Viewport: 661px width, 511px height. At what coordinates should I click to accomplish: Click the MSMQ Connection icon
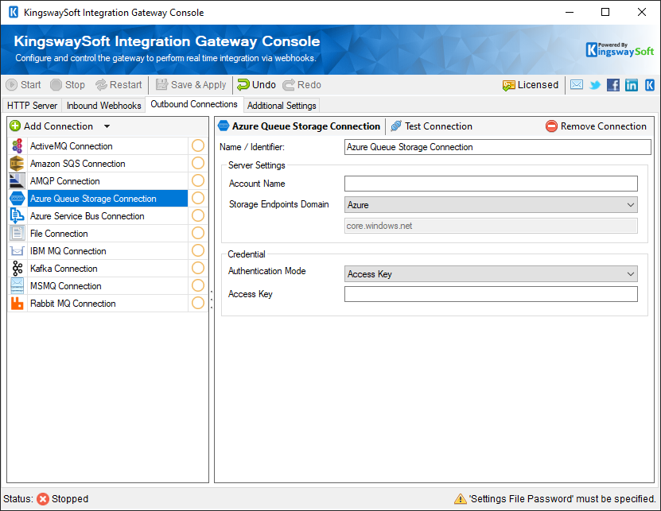(17, 286)
